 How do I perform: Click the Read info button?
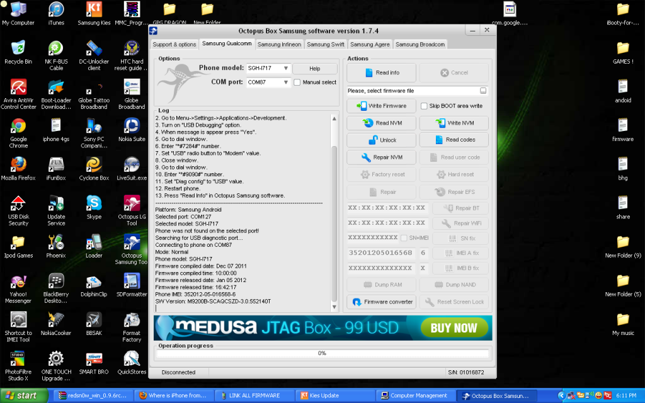coord(381,73)
